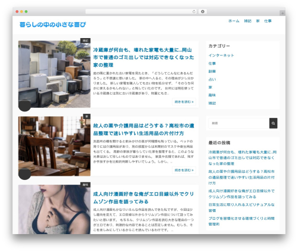Click the excerpt beginning 庭の隅に置かれた古い家電
This screenshot has height=252, width=298.
[144, 83]
